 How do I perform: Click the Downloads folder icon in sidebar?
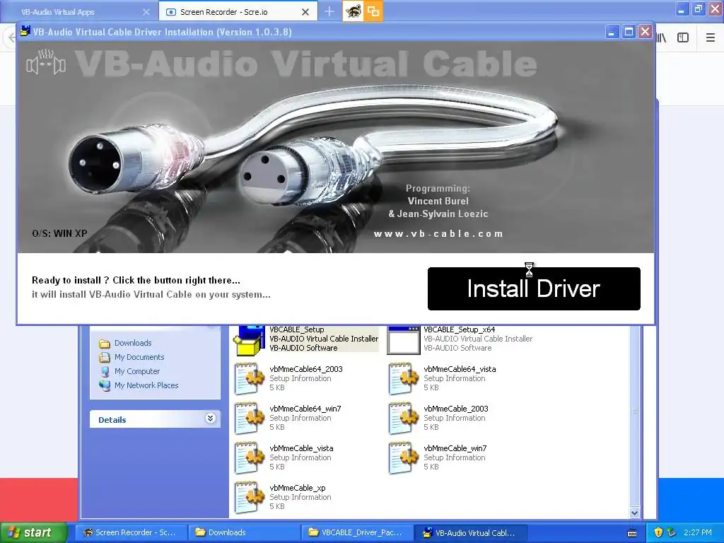point(105,344)
